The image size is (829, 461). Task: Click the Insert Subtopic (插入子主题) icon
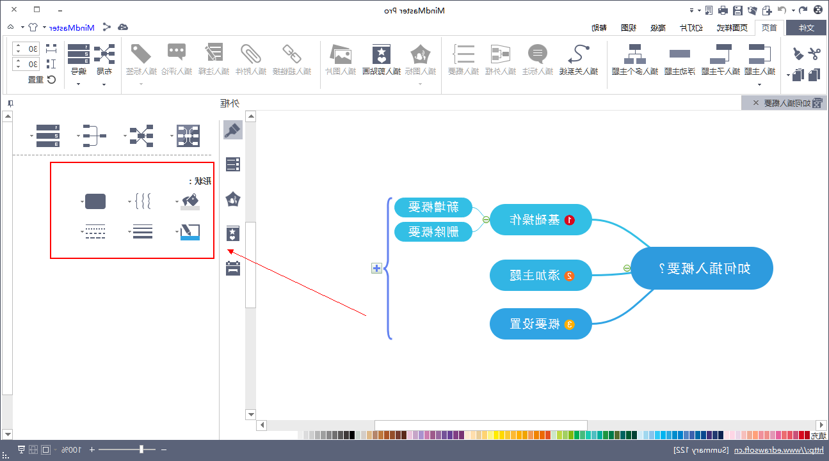pos(721,53)
